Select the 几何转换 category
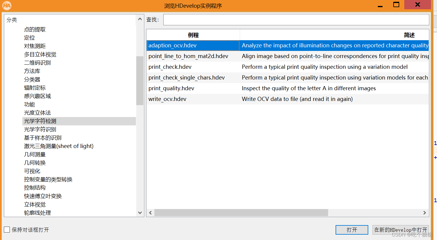 [x=35, y=163]
